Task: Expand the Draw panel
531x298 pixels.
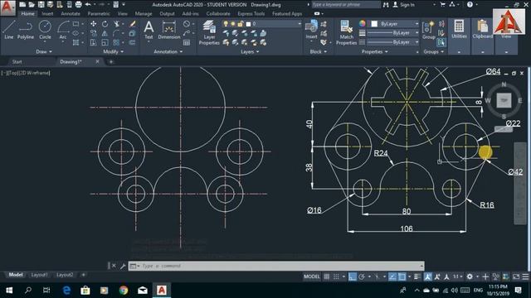Action: pyautogui.click(x=44, y=51)
